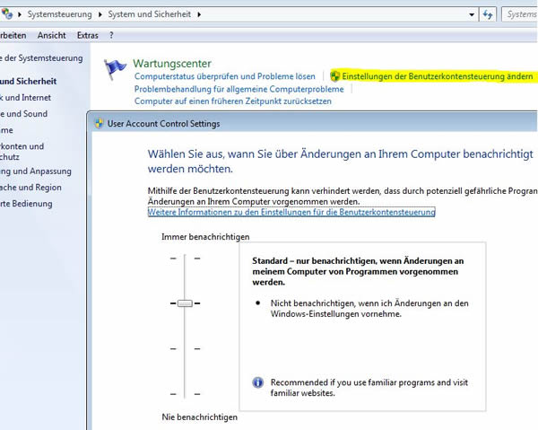Click the blue info icon in description box
The height and width of the screenshot is (430, 538).
257,382
